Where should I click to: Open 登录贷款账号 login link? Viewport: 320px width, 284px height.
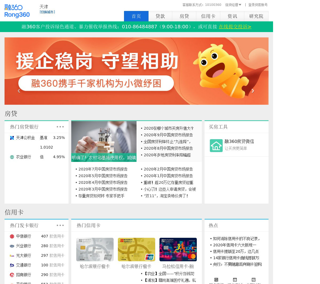coord(258,5)
